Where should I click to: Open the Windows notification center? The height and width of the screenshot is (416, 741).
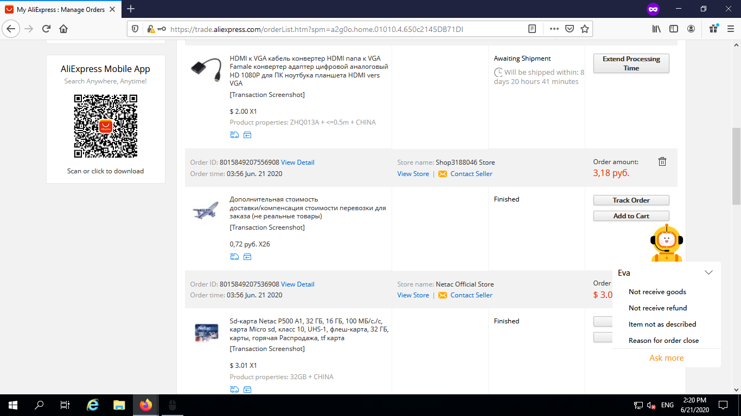[x=723, y=405]
